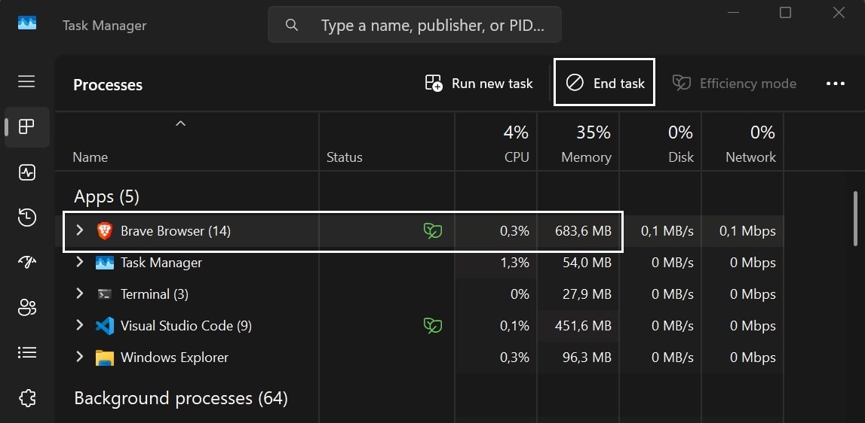Click the Background processes (64) heading

(x=181, y=397)
